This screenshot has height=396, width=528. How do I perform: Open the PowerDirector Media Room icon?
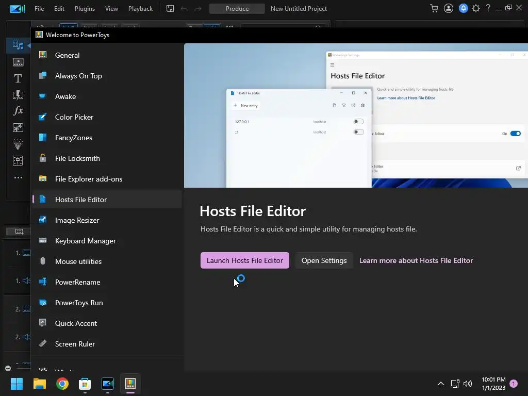(x=18, y=45)
